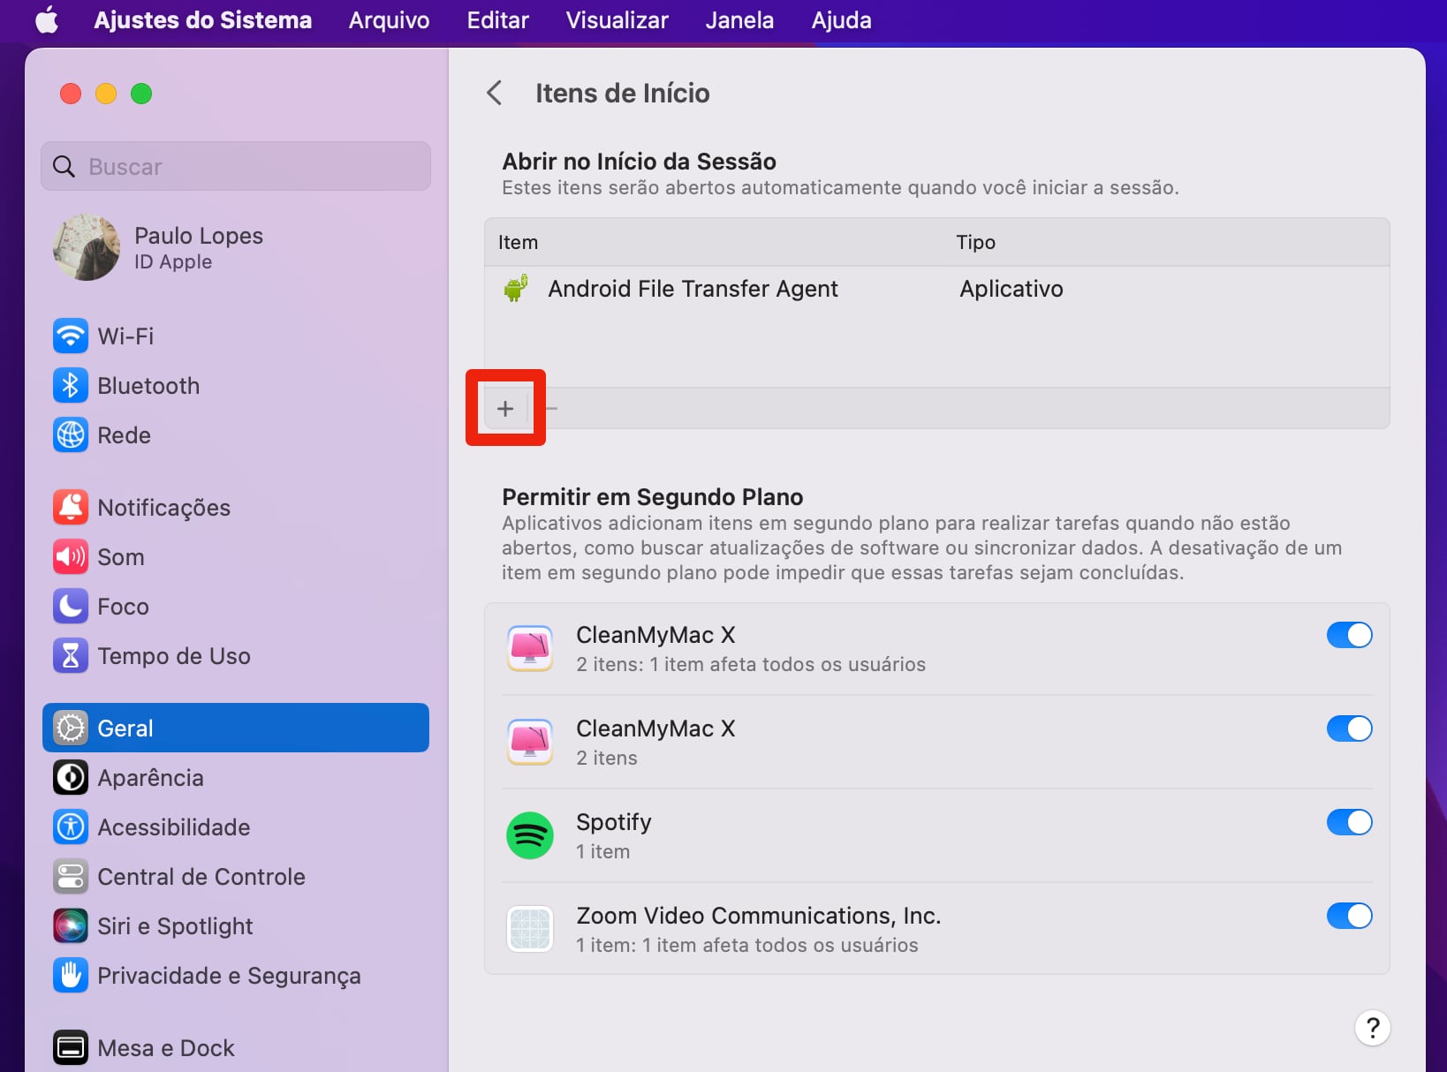Screen dimensions: 1447x1072
Task: Disable Spotify background item toggle
Action: [x=1349, y=822]
